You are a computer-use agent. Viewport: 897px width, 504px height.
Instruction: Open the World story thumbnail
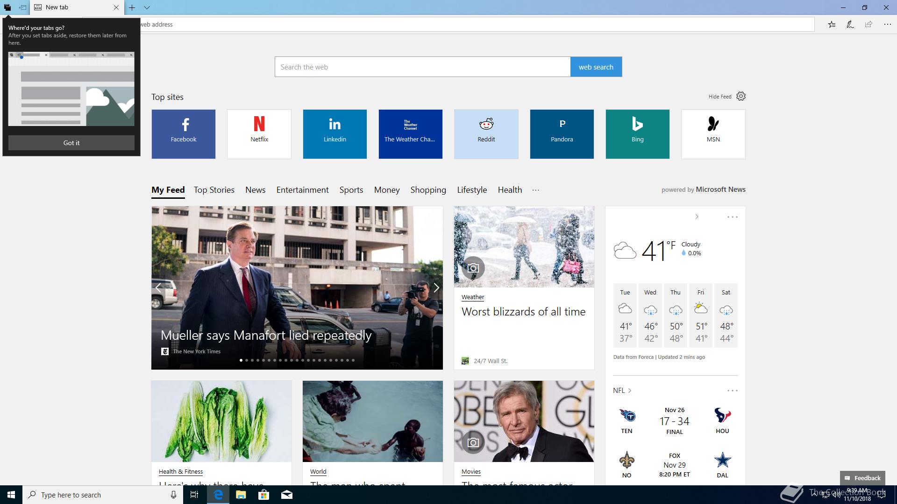point(373,421)
